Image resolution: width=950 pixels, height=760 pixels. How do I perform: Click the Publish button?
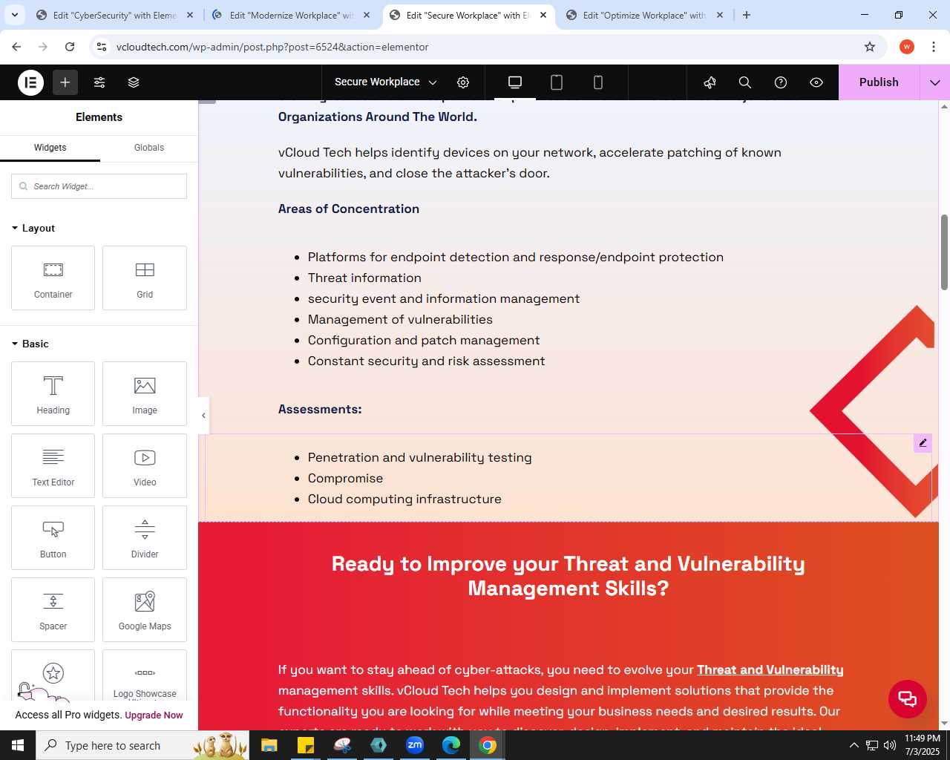[879, 82]
